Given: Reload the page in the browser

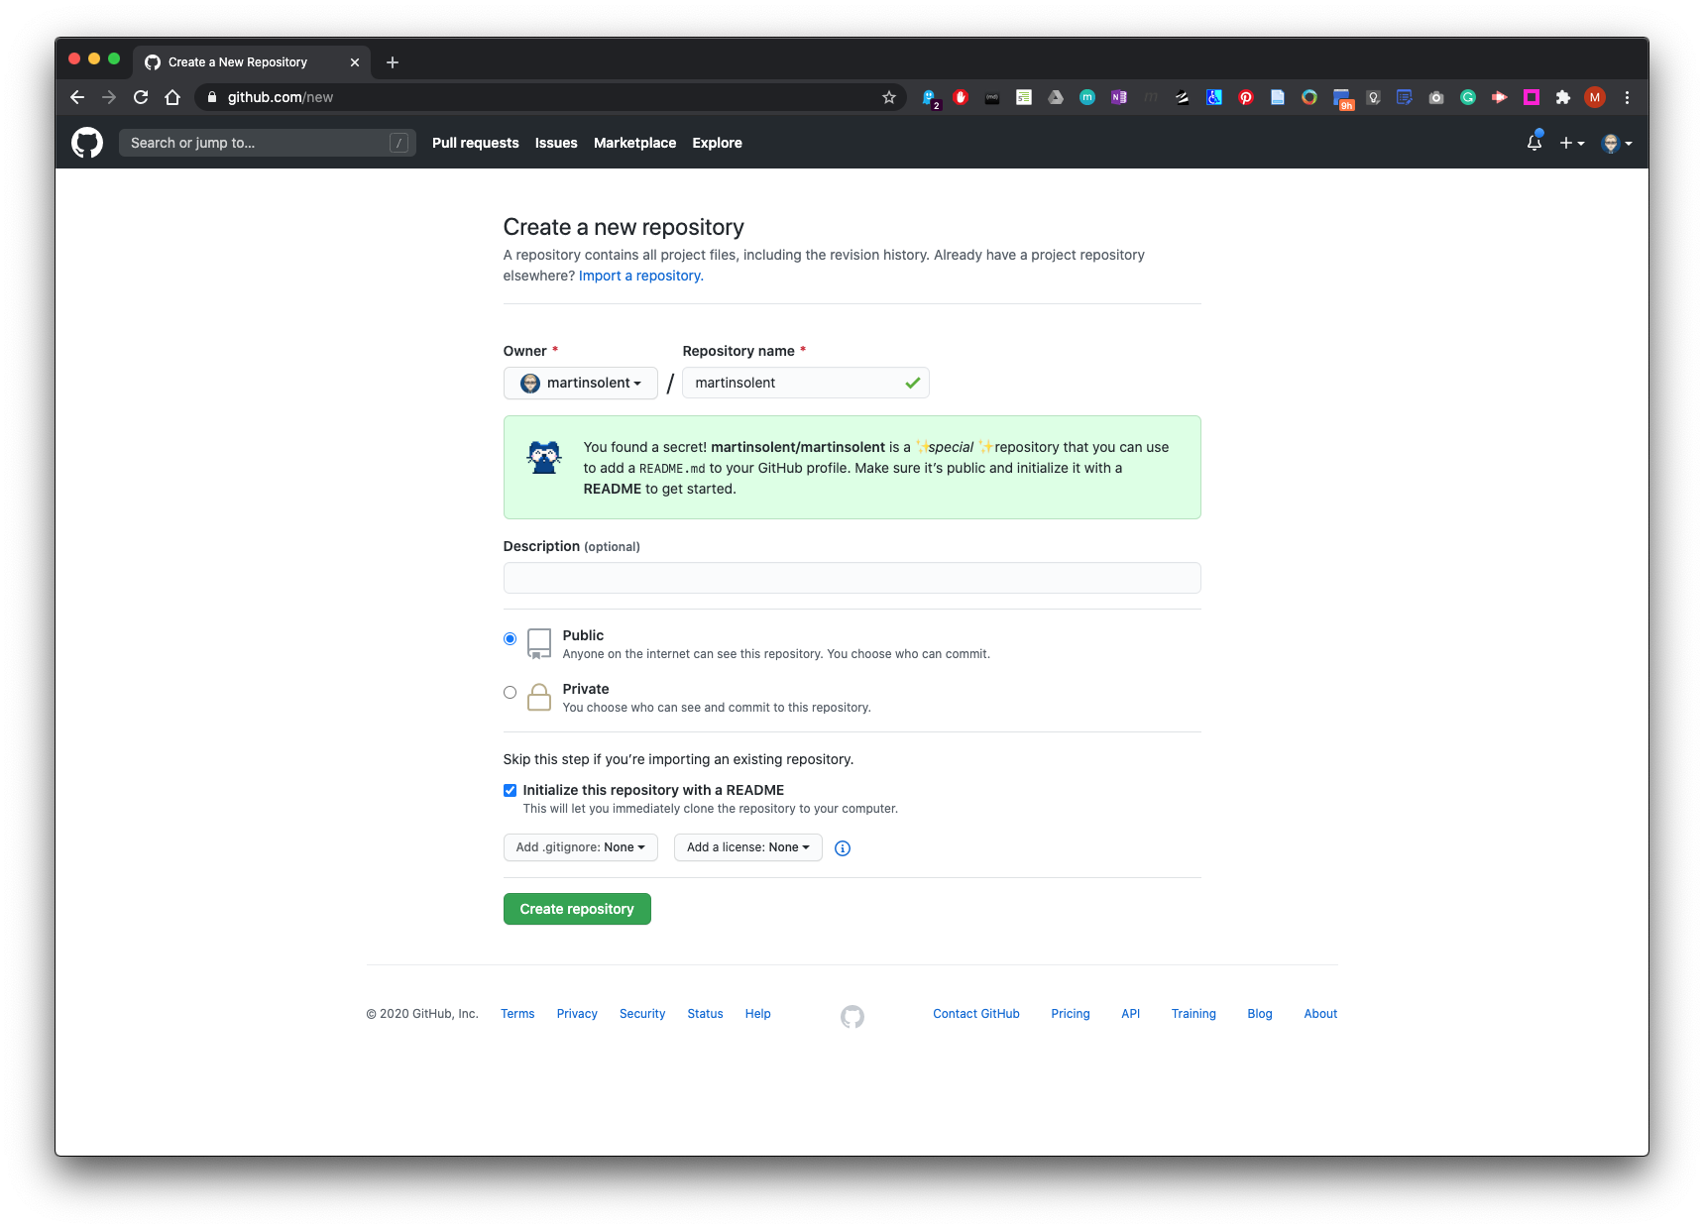Looking at the screenshot, I should coord(141,97).
